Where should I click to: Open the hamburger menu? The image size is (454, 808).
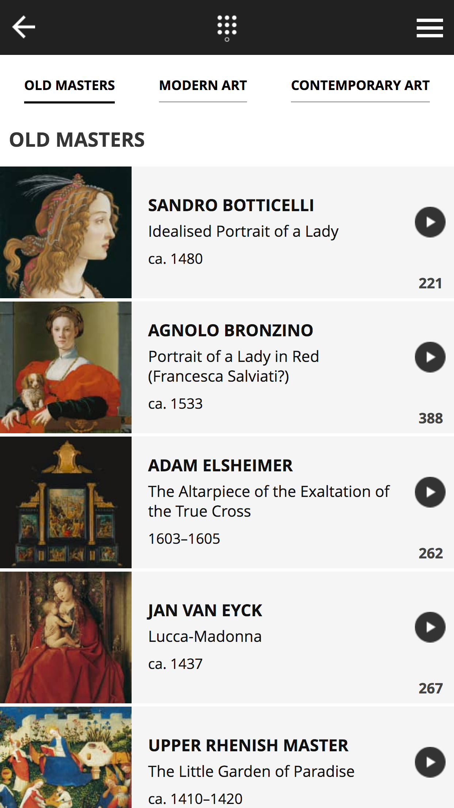(430, 28)
